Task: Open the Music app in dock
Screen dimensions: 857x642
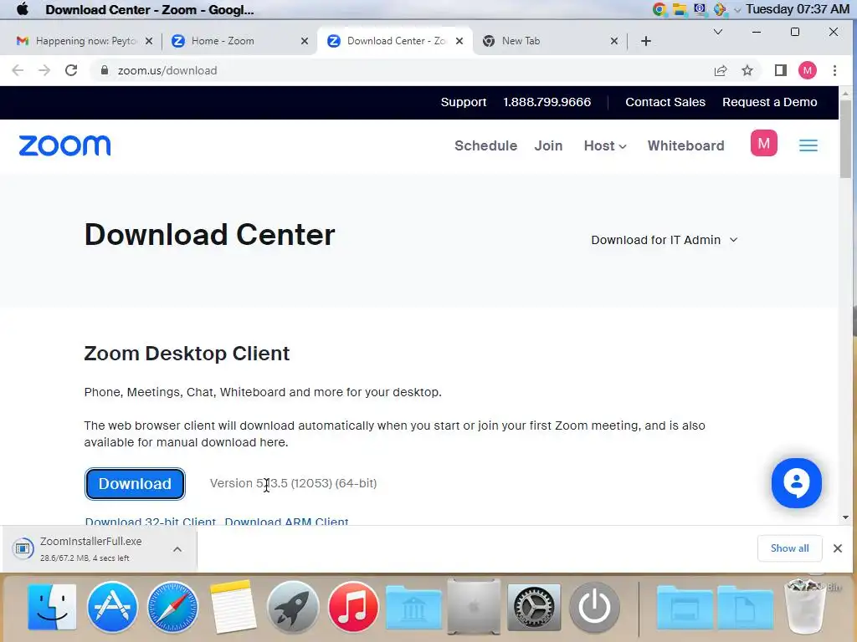Action: (x=353, y=607)
